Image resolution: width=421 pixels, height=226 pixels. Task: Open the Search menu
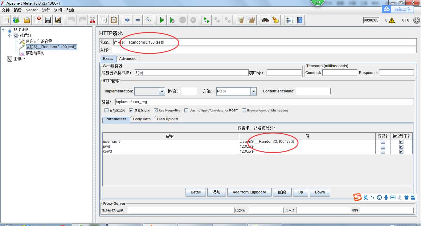click(x=32, y=10)
